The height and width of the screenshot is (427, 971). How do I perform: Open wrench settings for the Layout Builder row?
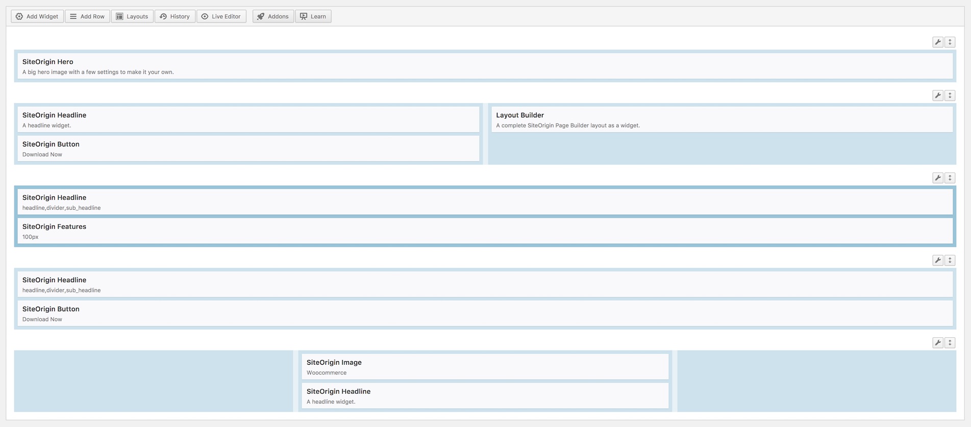pyautogui.click(x=938, y=95)
